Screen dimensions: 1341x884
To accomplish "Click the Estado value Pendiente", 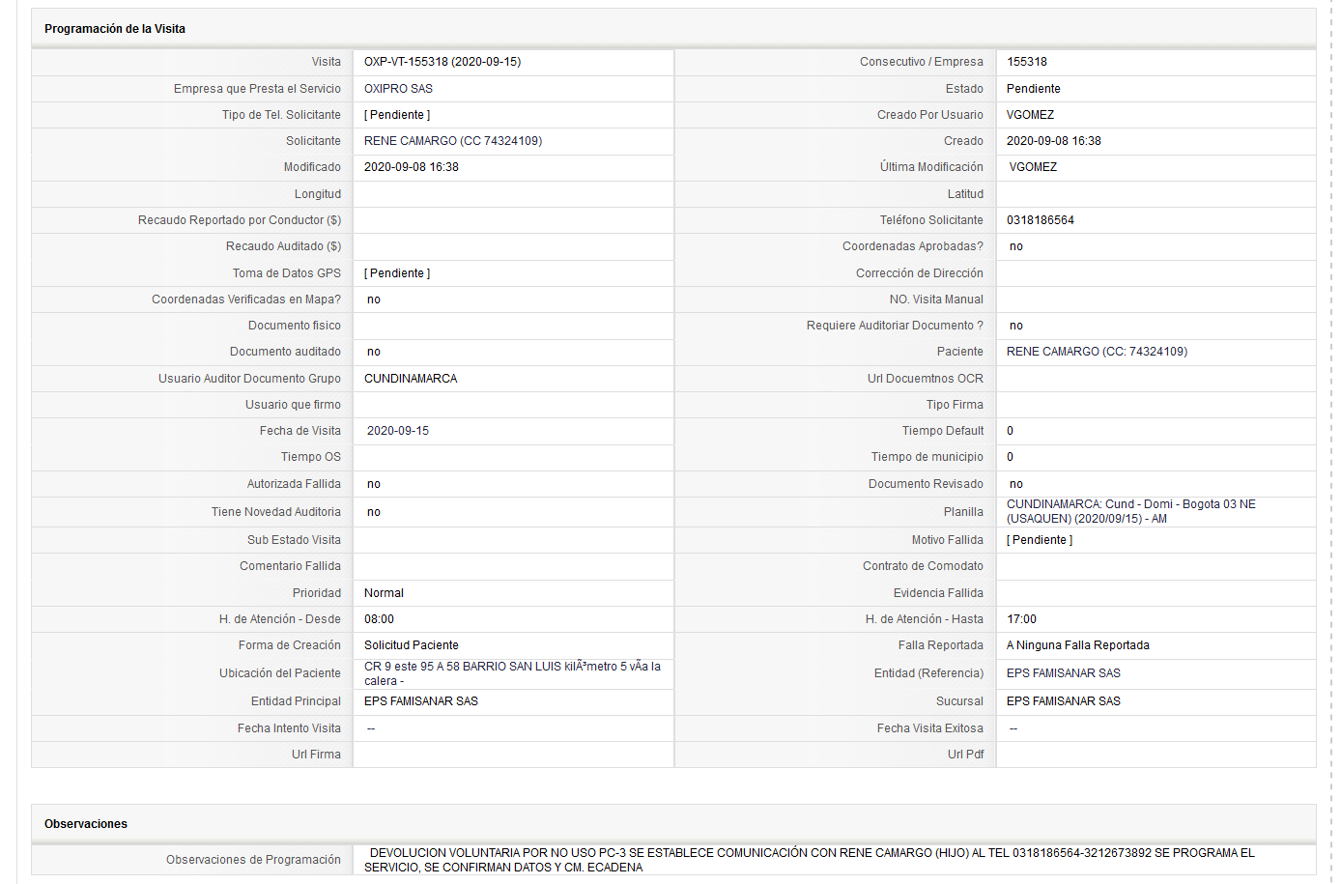I will [x=1034, y=89].
